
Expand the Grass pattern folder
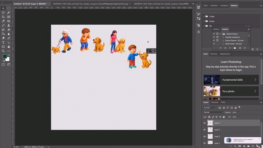[x=204, y=21]
